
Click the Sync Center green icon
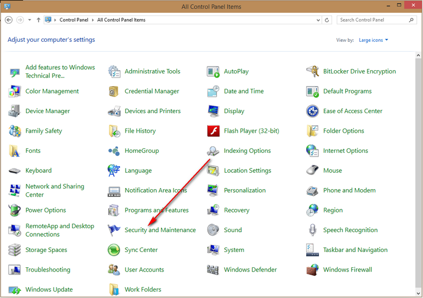click(x=114, y=250)
